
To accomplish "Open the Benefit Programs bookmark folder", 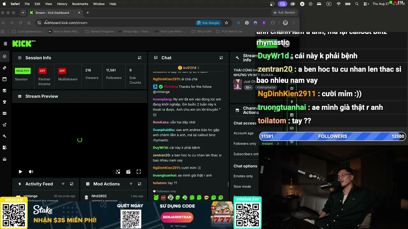I will coord(100,31).
